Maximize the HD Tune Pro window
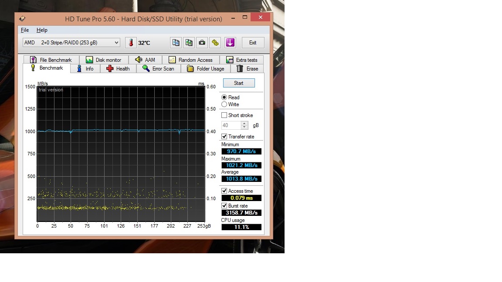 pos(245,17)
